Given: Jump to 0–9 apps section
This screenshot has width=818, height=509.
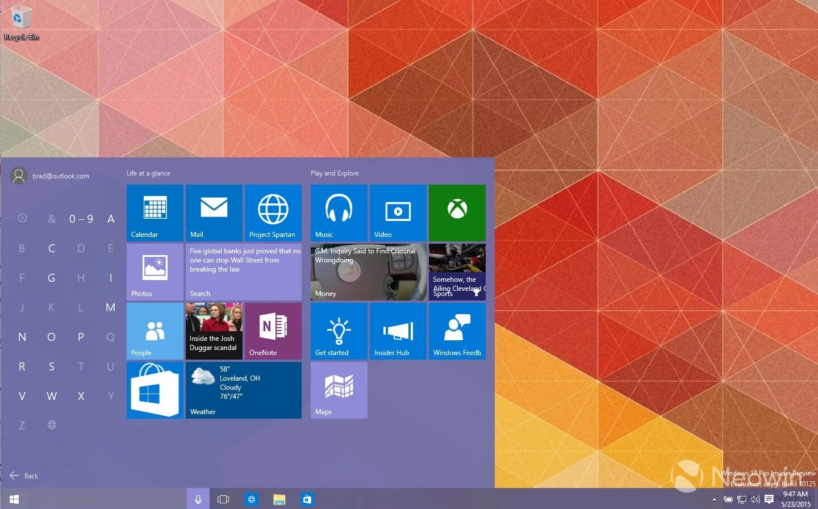Looking at the screenshot, I should click(81, 219).
